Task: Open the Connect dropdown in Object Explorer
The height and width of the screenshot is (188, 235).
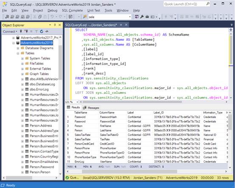Action: pos(10,31)
